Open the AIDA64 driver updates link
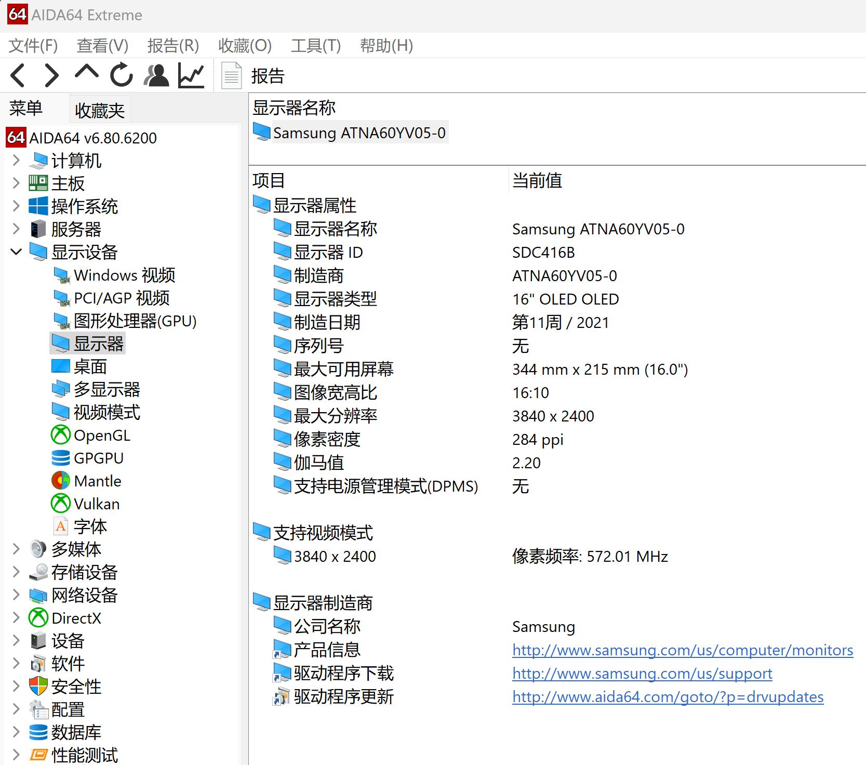866x765 pixels. (667, 697)
